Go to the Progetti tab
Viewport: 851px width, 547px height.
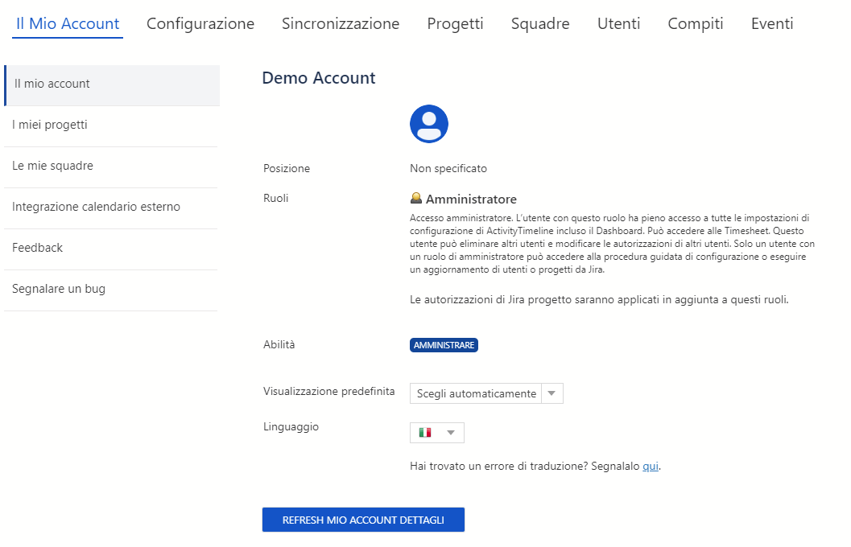(x=455, y=23)
